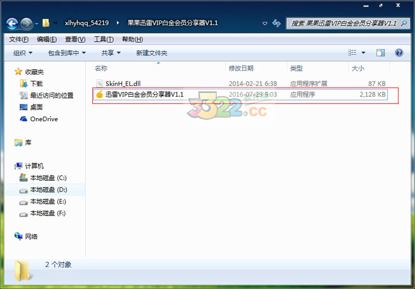This screenshot has width=415, height=289.
Task: Open the view options dropdown arrow
Action: coord(363,53)
